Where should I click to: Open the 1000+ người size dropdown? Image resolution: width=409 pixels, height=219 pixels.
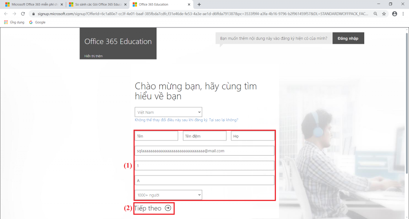pos(168,195)
